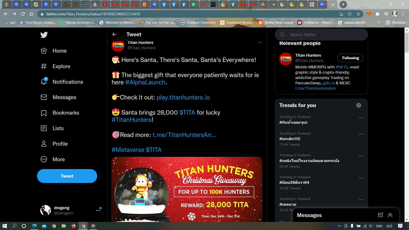Screen dimensions: 409x230
Task: Expand the More sidebar menu
Action: coord(52,159)
